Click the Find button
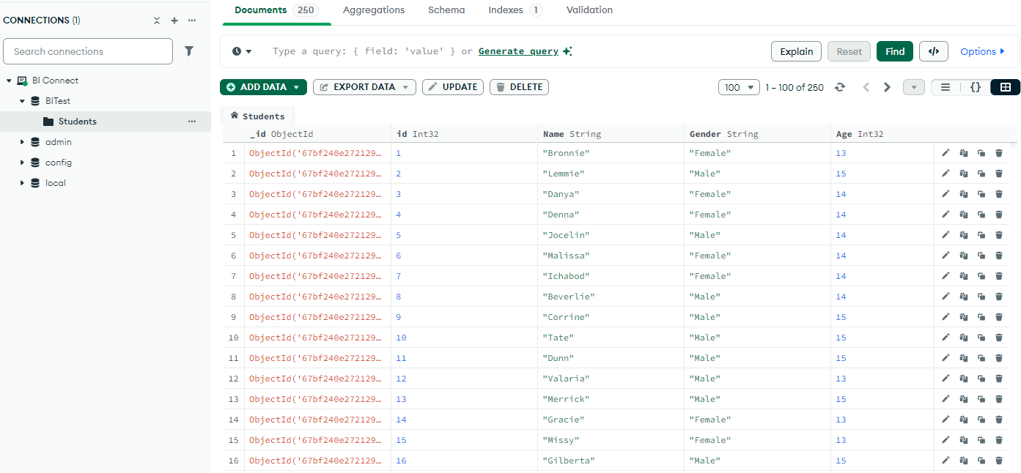 [894, 51]
